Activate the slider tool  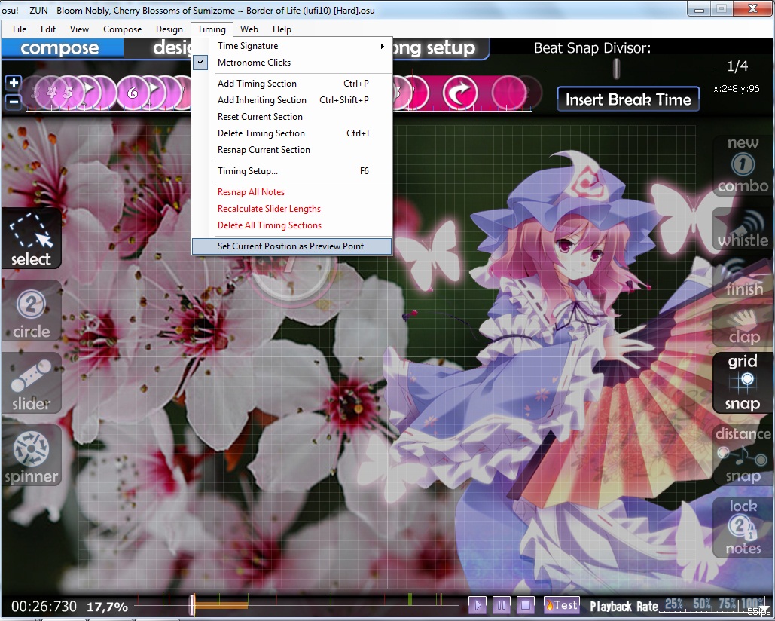(31, 383)
